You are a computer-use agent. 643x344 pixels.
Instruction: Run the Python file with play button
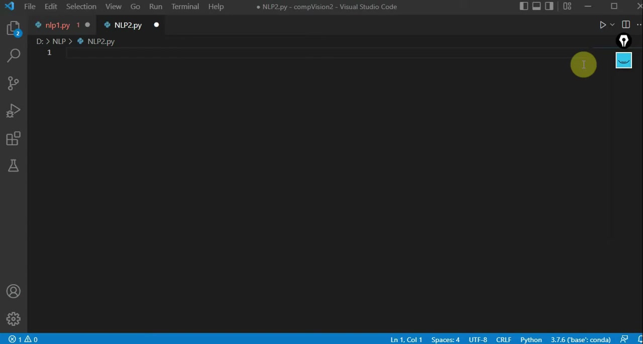click(602, 25)
